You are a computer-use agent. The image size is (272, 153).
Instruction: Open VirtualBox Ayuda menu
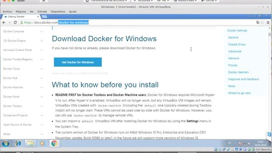pyautogui.click(x=73, y=11)
